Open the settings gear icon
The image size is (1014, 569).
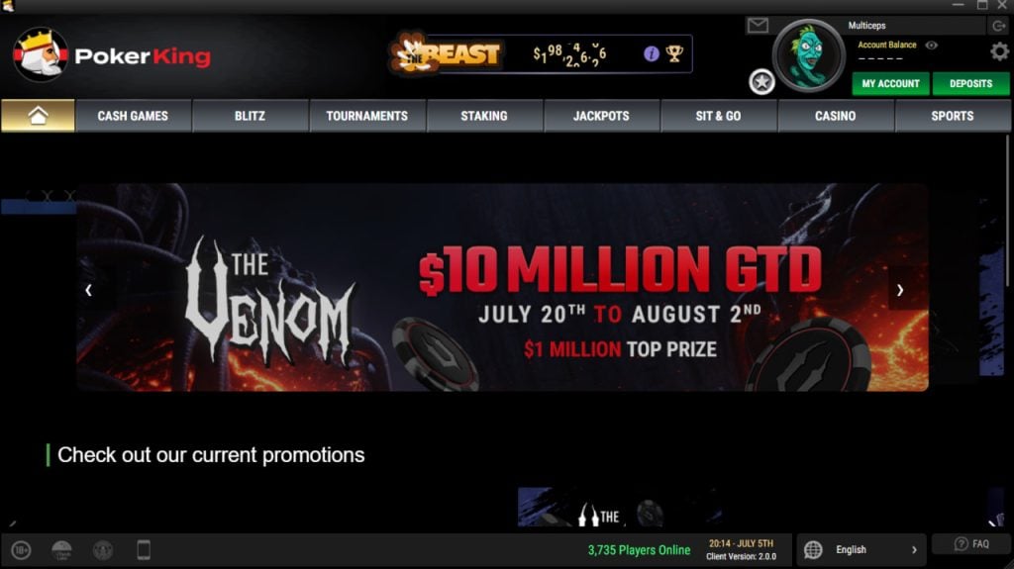click(999, 51)
